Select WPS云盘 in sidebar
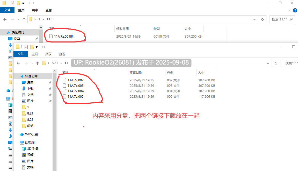 32,134
